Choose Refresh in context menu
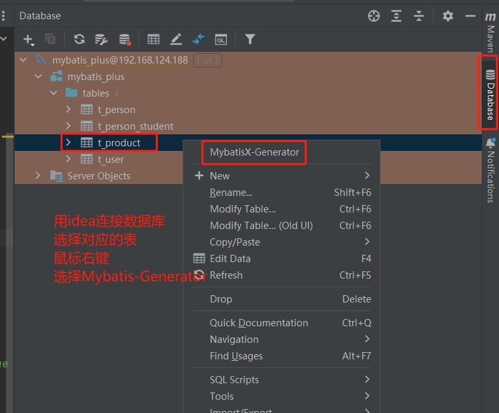This screenshot has width=499, height=413. click(282, 275)
